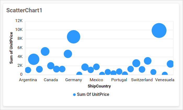Click the blue legend marker circle
183x110 pixels.
74,95
